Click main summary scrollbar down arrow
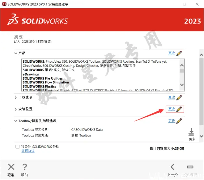 click(x=202, y=136)
